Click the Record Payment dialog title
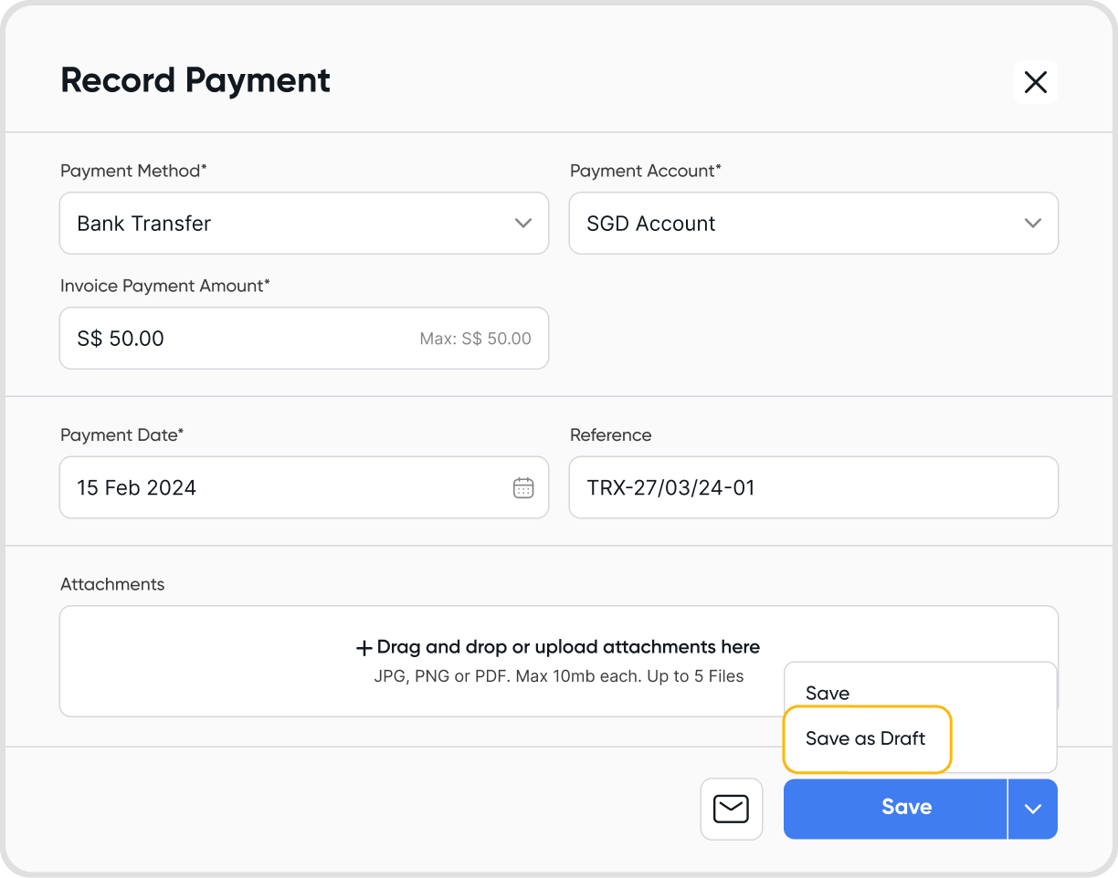Image resolution: width=1118 pixels, height=878 pixels. coord(195,80)
